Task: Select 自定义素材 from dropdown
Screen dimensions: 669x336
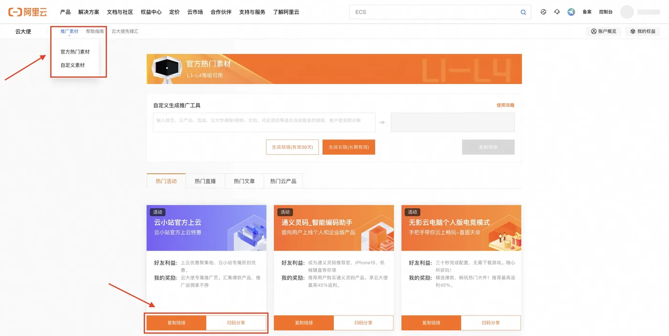Action: point(73,65)
